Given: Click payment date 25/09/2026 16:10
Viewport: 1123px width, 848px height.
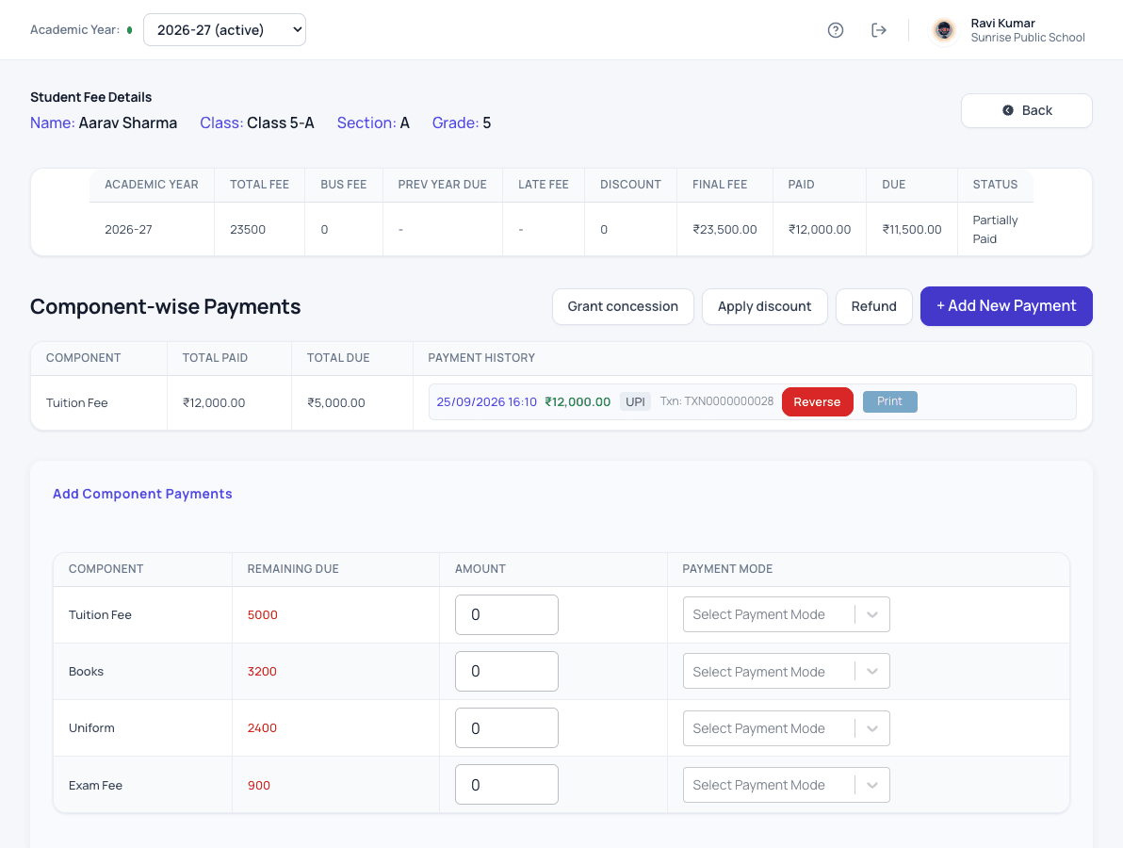Looking at the screenshot, I should coord(486,401).
